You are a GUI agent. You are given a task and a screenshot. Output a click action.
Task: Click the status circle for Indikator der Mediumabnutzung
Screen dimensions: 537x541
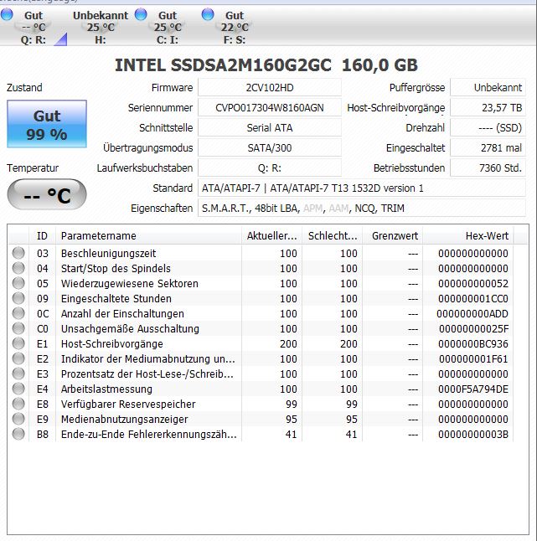(x=18, y=358)
